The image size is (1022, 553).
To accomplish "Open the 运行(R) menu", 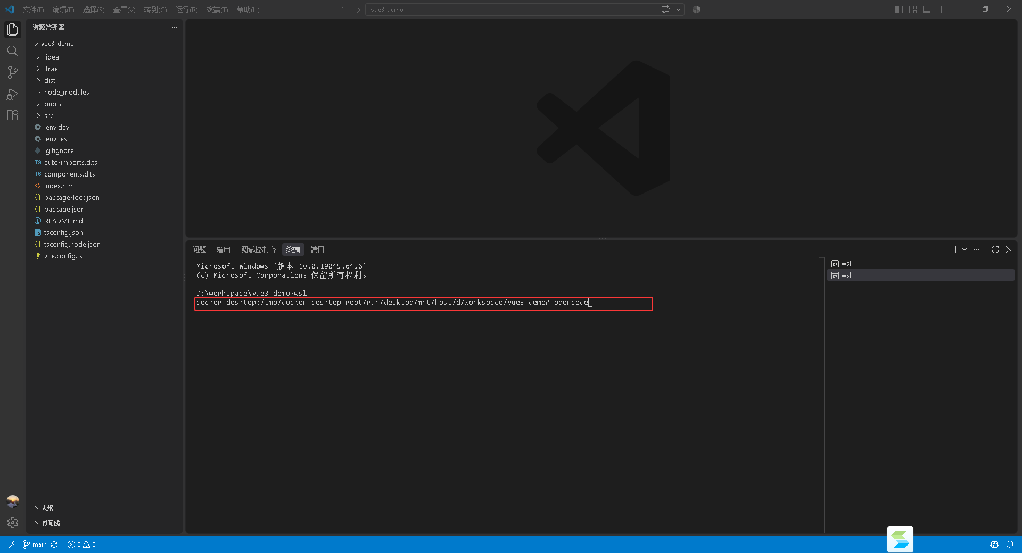I will pos(186,10).
